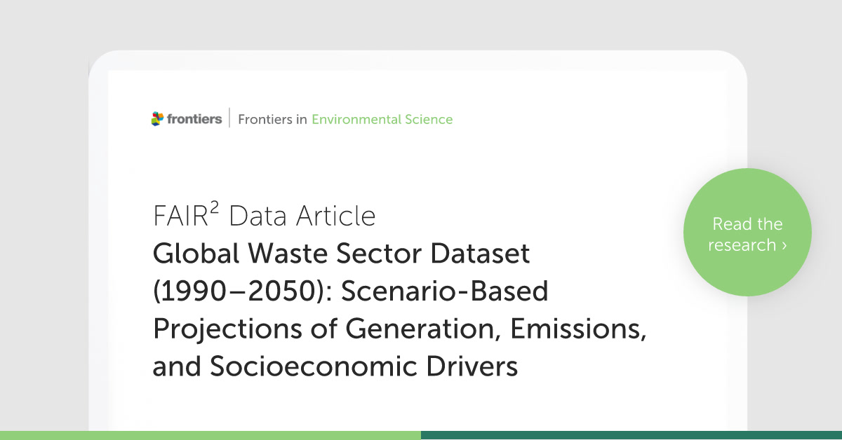Click the gray "Frontiers in" text
The image size is (842, 440).
[x=272, y=119]
